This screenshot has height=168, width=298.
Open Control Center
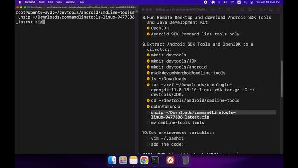tap(251, 2)
